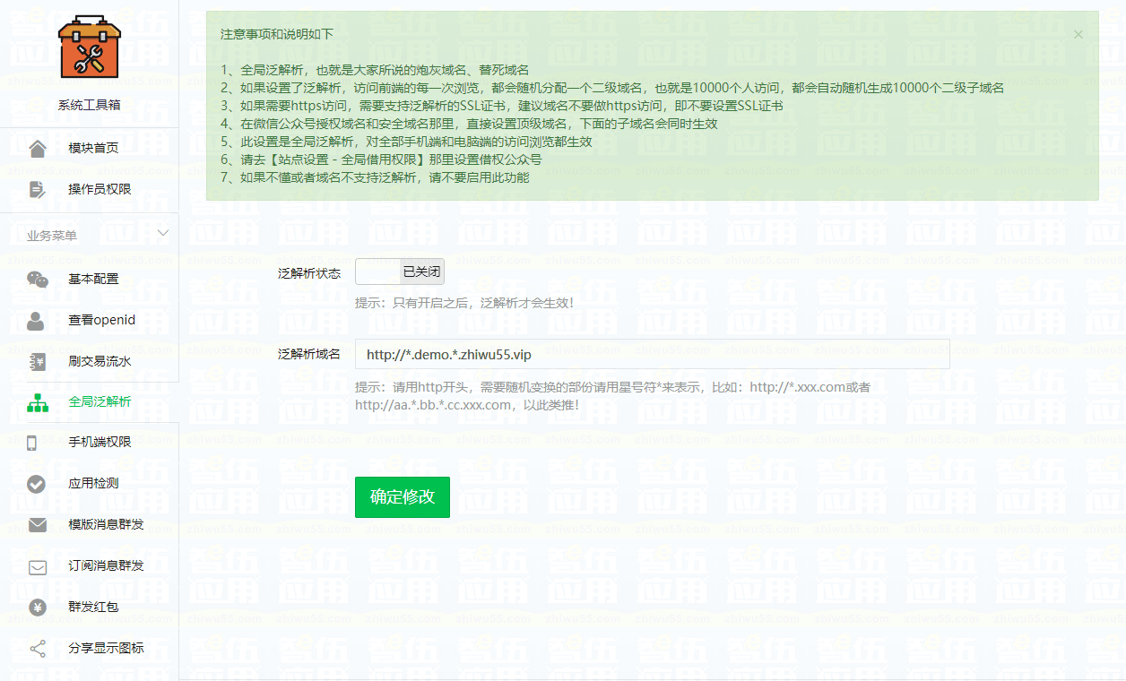Screen dimensions: 1126x681
Task: Select the checkmark icon beside 应用检测
Action: (x=38, y=484)
